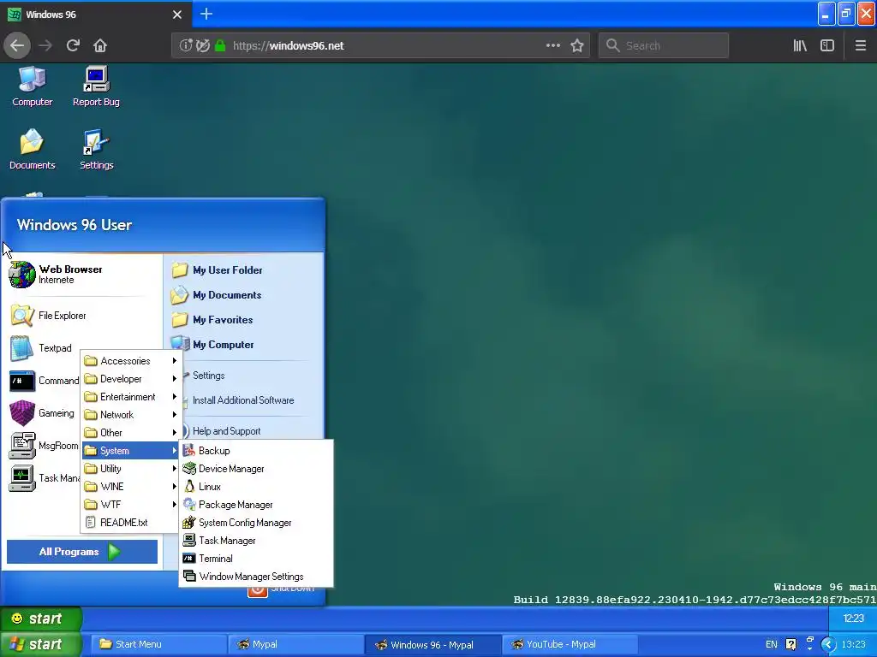Viewport: 877px width, 657px height.
Task: Open the browser Library icon
Action: pos(800,46)
